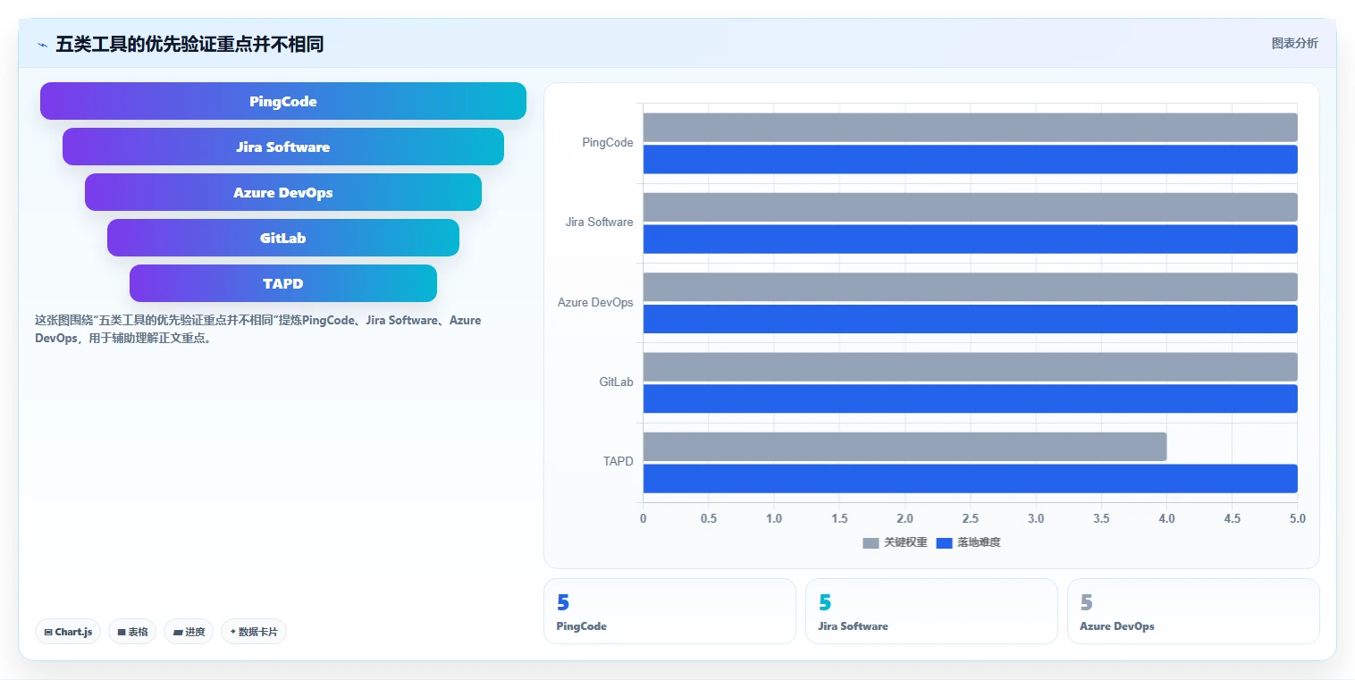
Task: Click GitLab gray chart bar
Action: pyautogui.click(x=970, y=366)
